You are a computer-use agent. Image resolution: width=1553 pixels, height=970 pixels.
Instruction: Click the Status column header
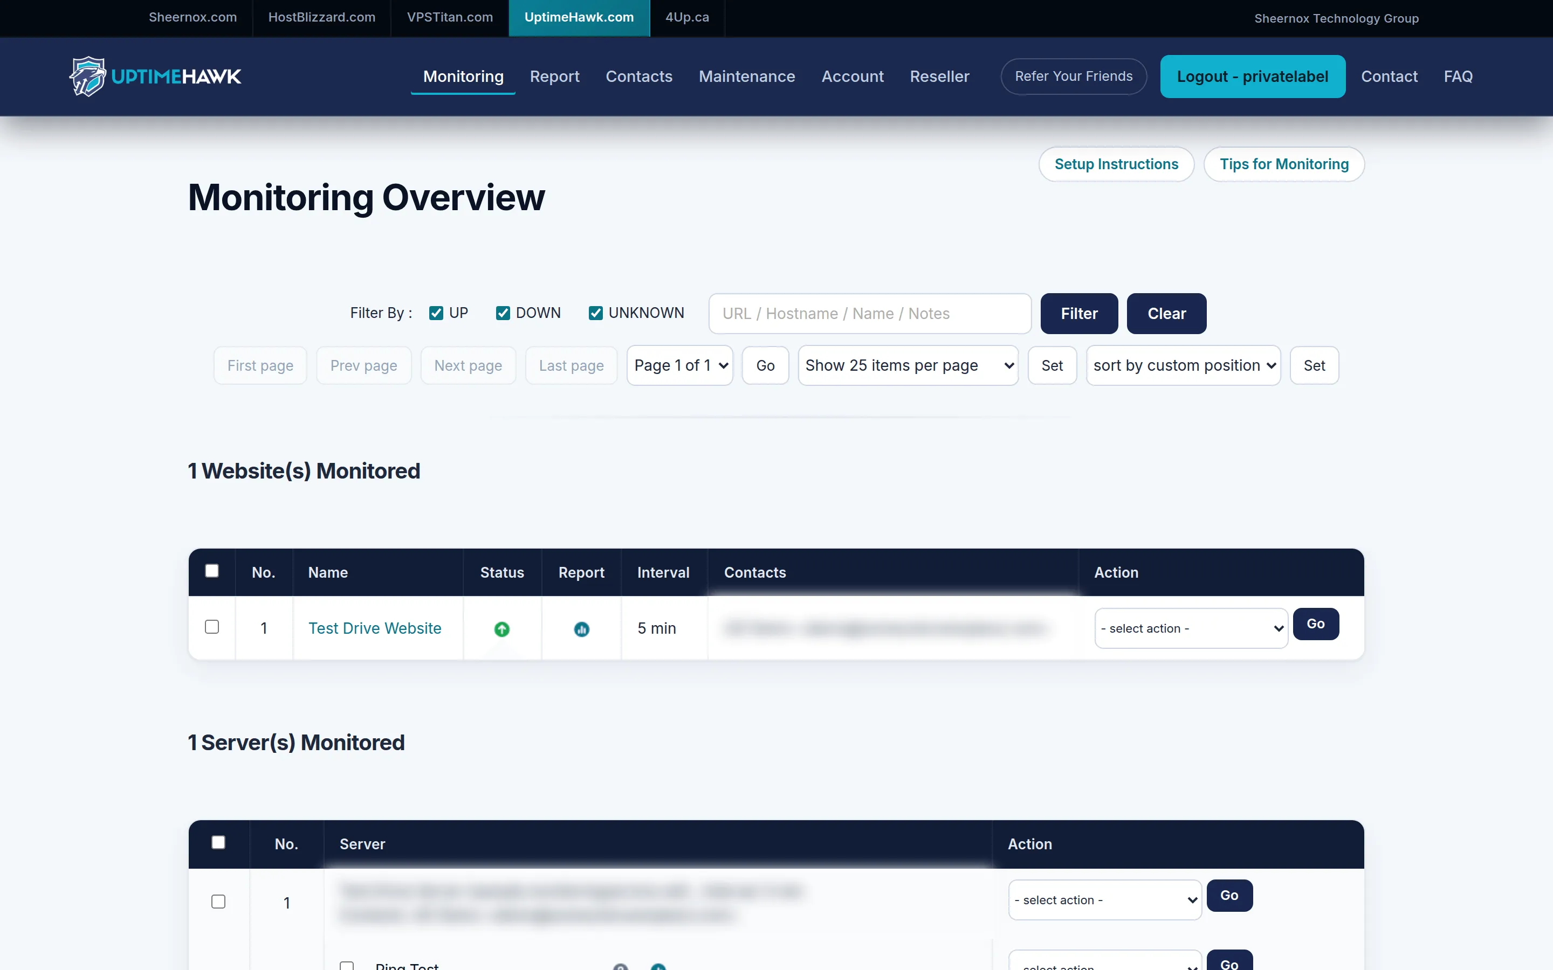[x=502, y=572]
